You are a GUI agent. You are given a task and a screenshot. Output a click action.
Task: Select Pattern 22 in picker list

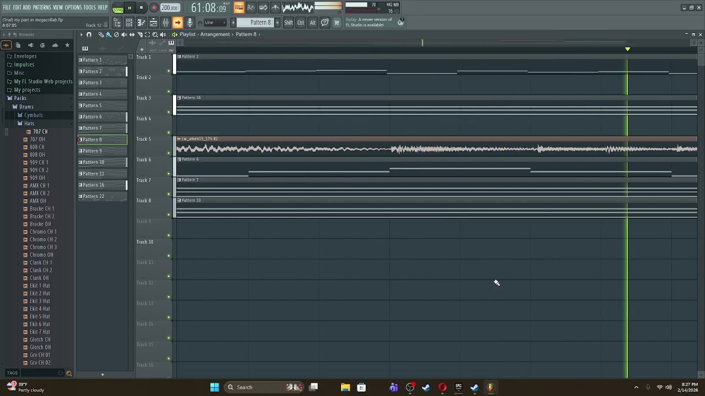tap(102, 196)
